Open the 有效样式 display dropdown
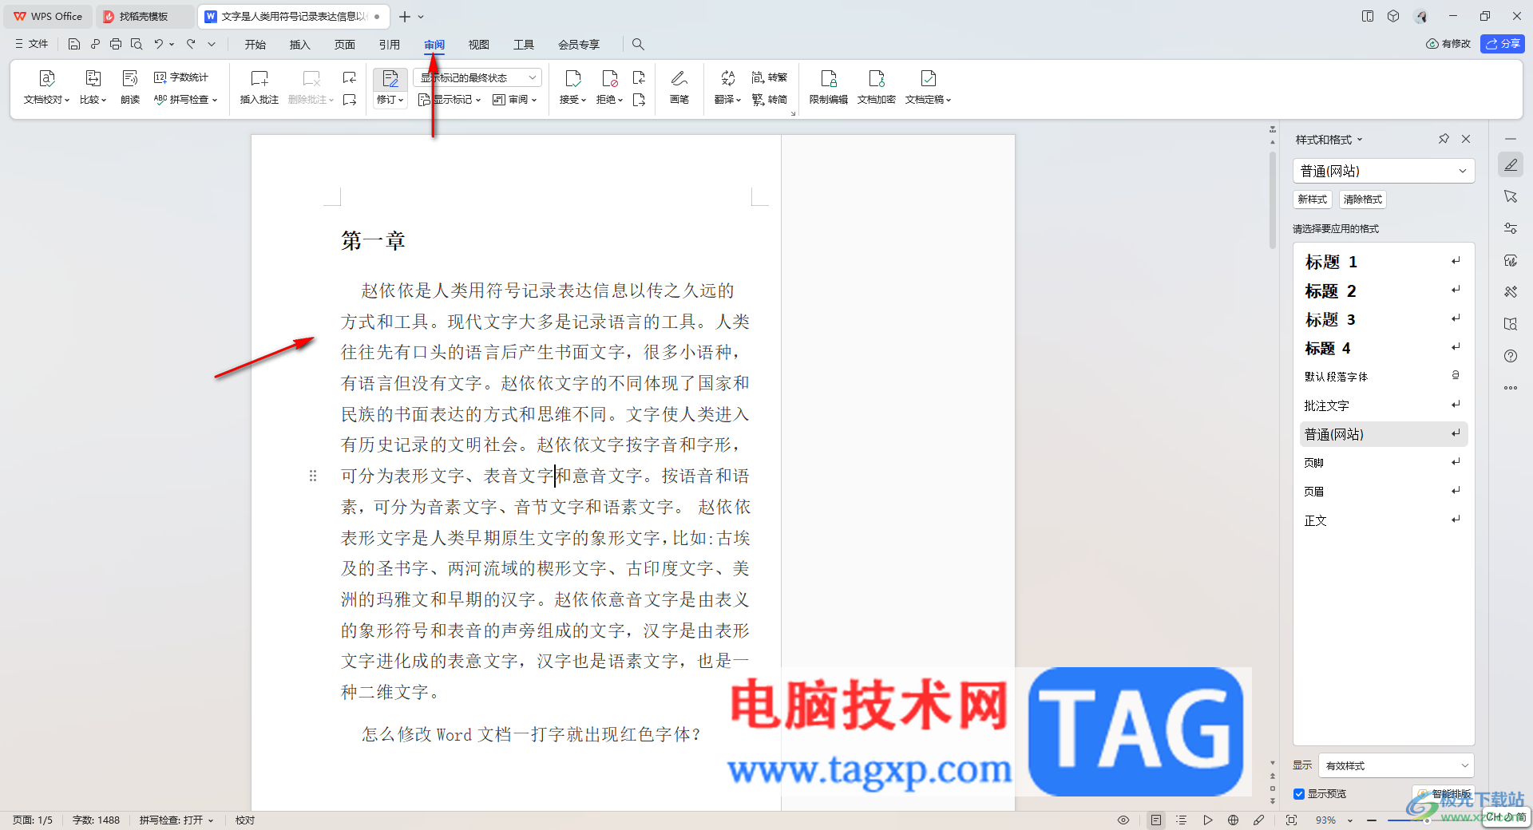Viewport: 1533px width, 830px height. tap(1396, 765)
